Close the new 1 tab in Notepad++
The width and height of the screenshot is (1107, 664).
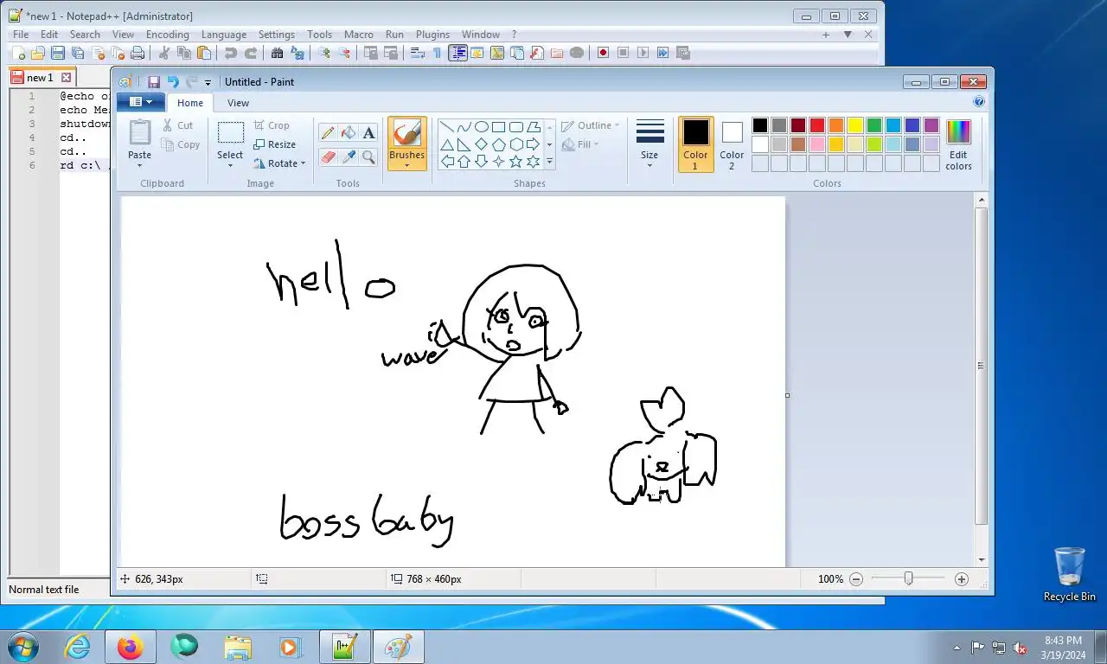tap(66, 78)
